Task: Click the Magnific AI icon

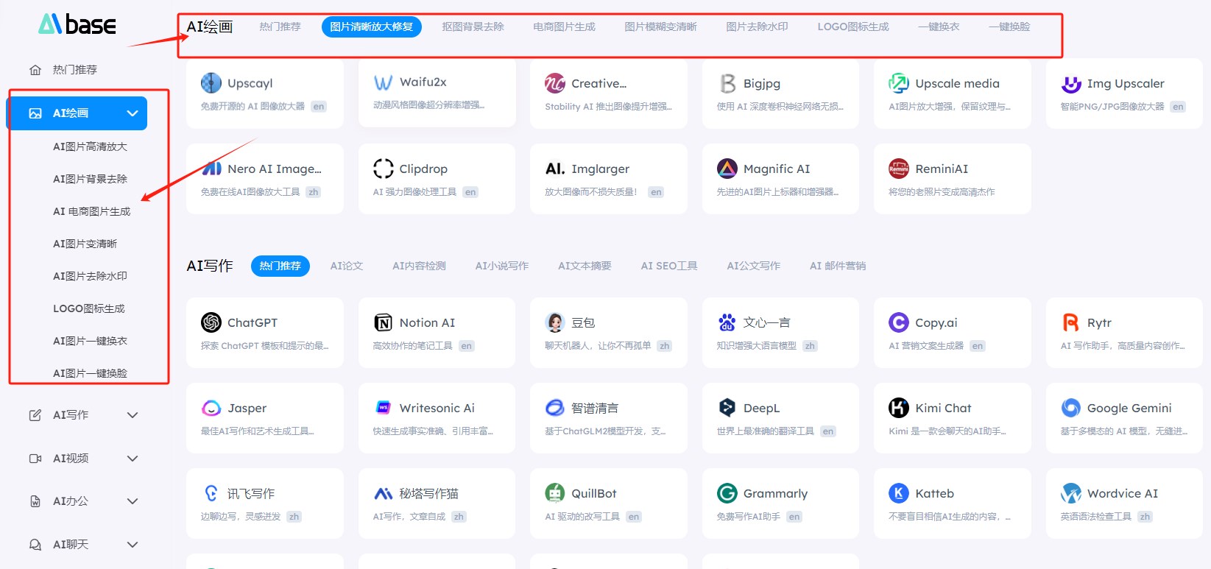Action: tap(727, 169)
